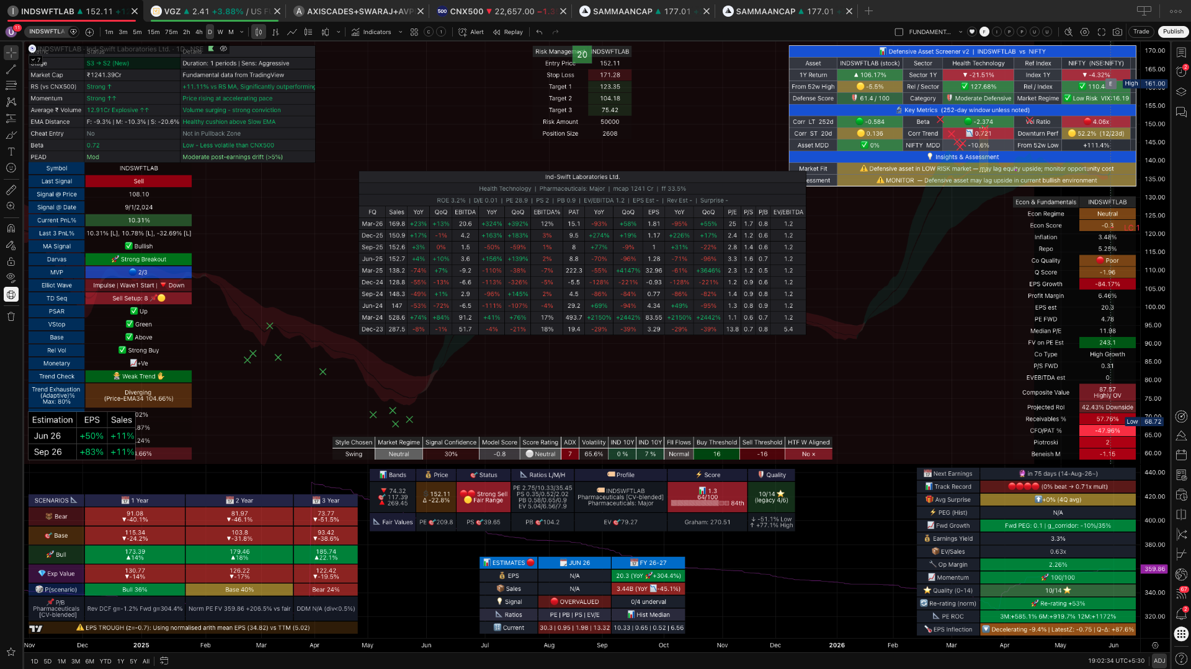Image resolution: width=1191 pixels, height=669 pixels.
Task: Open the favorites star at bottom left
Action: 11,652
